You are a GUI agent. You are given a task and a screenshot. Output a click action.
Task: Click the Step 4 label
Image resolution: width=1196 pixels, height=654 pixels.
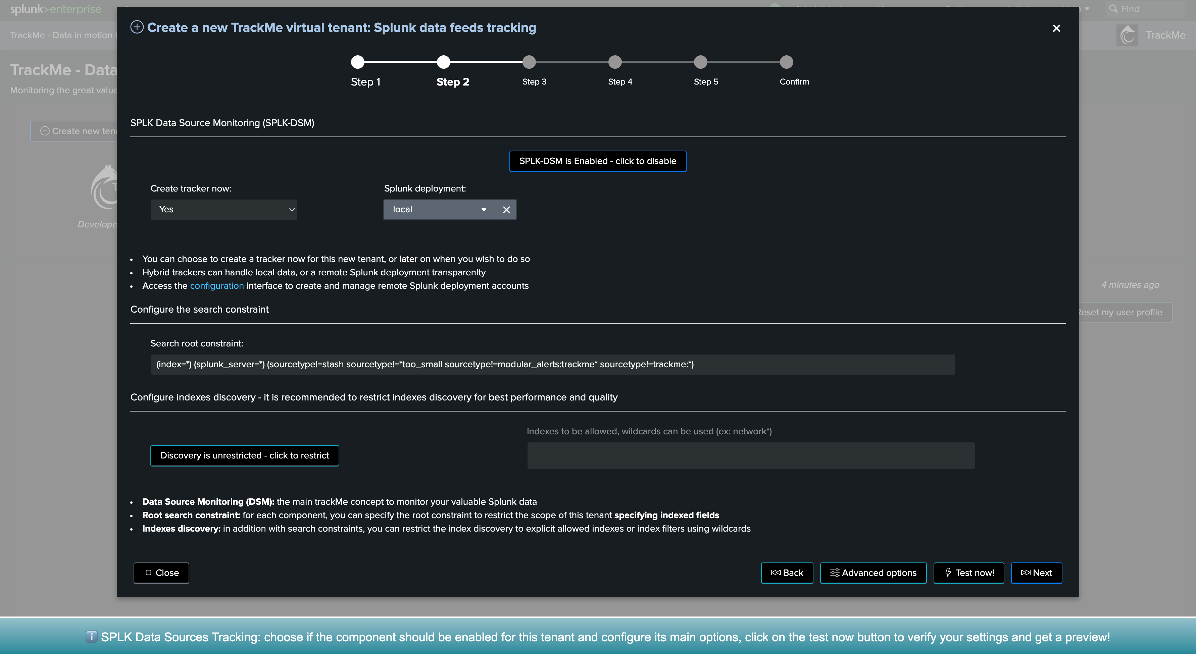click(x=620, y=82)
